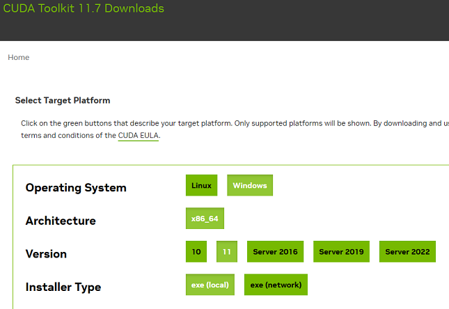
Task: Pick Windows version 11
Action: (x=227, y=252)
